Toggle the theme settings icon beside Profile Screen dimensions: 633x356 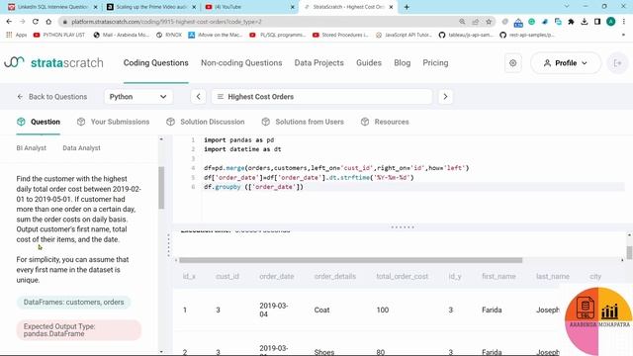[x=512, y=63]
